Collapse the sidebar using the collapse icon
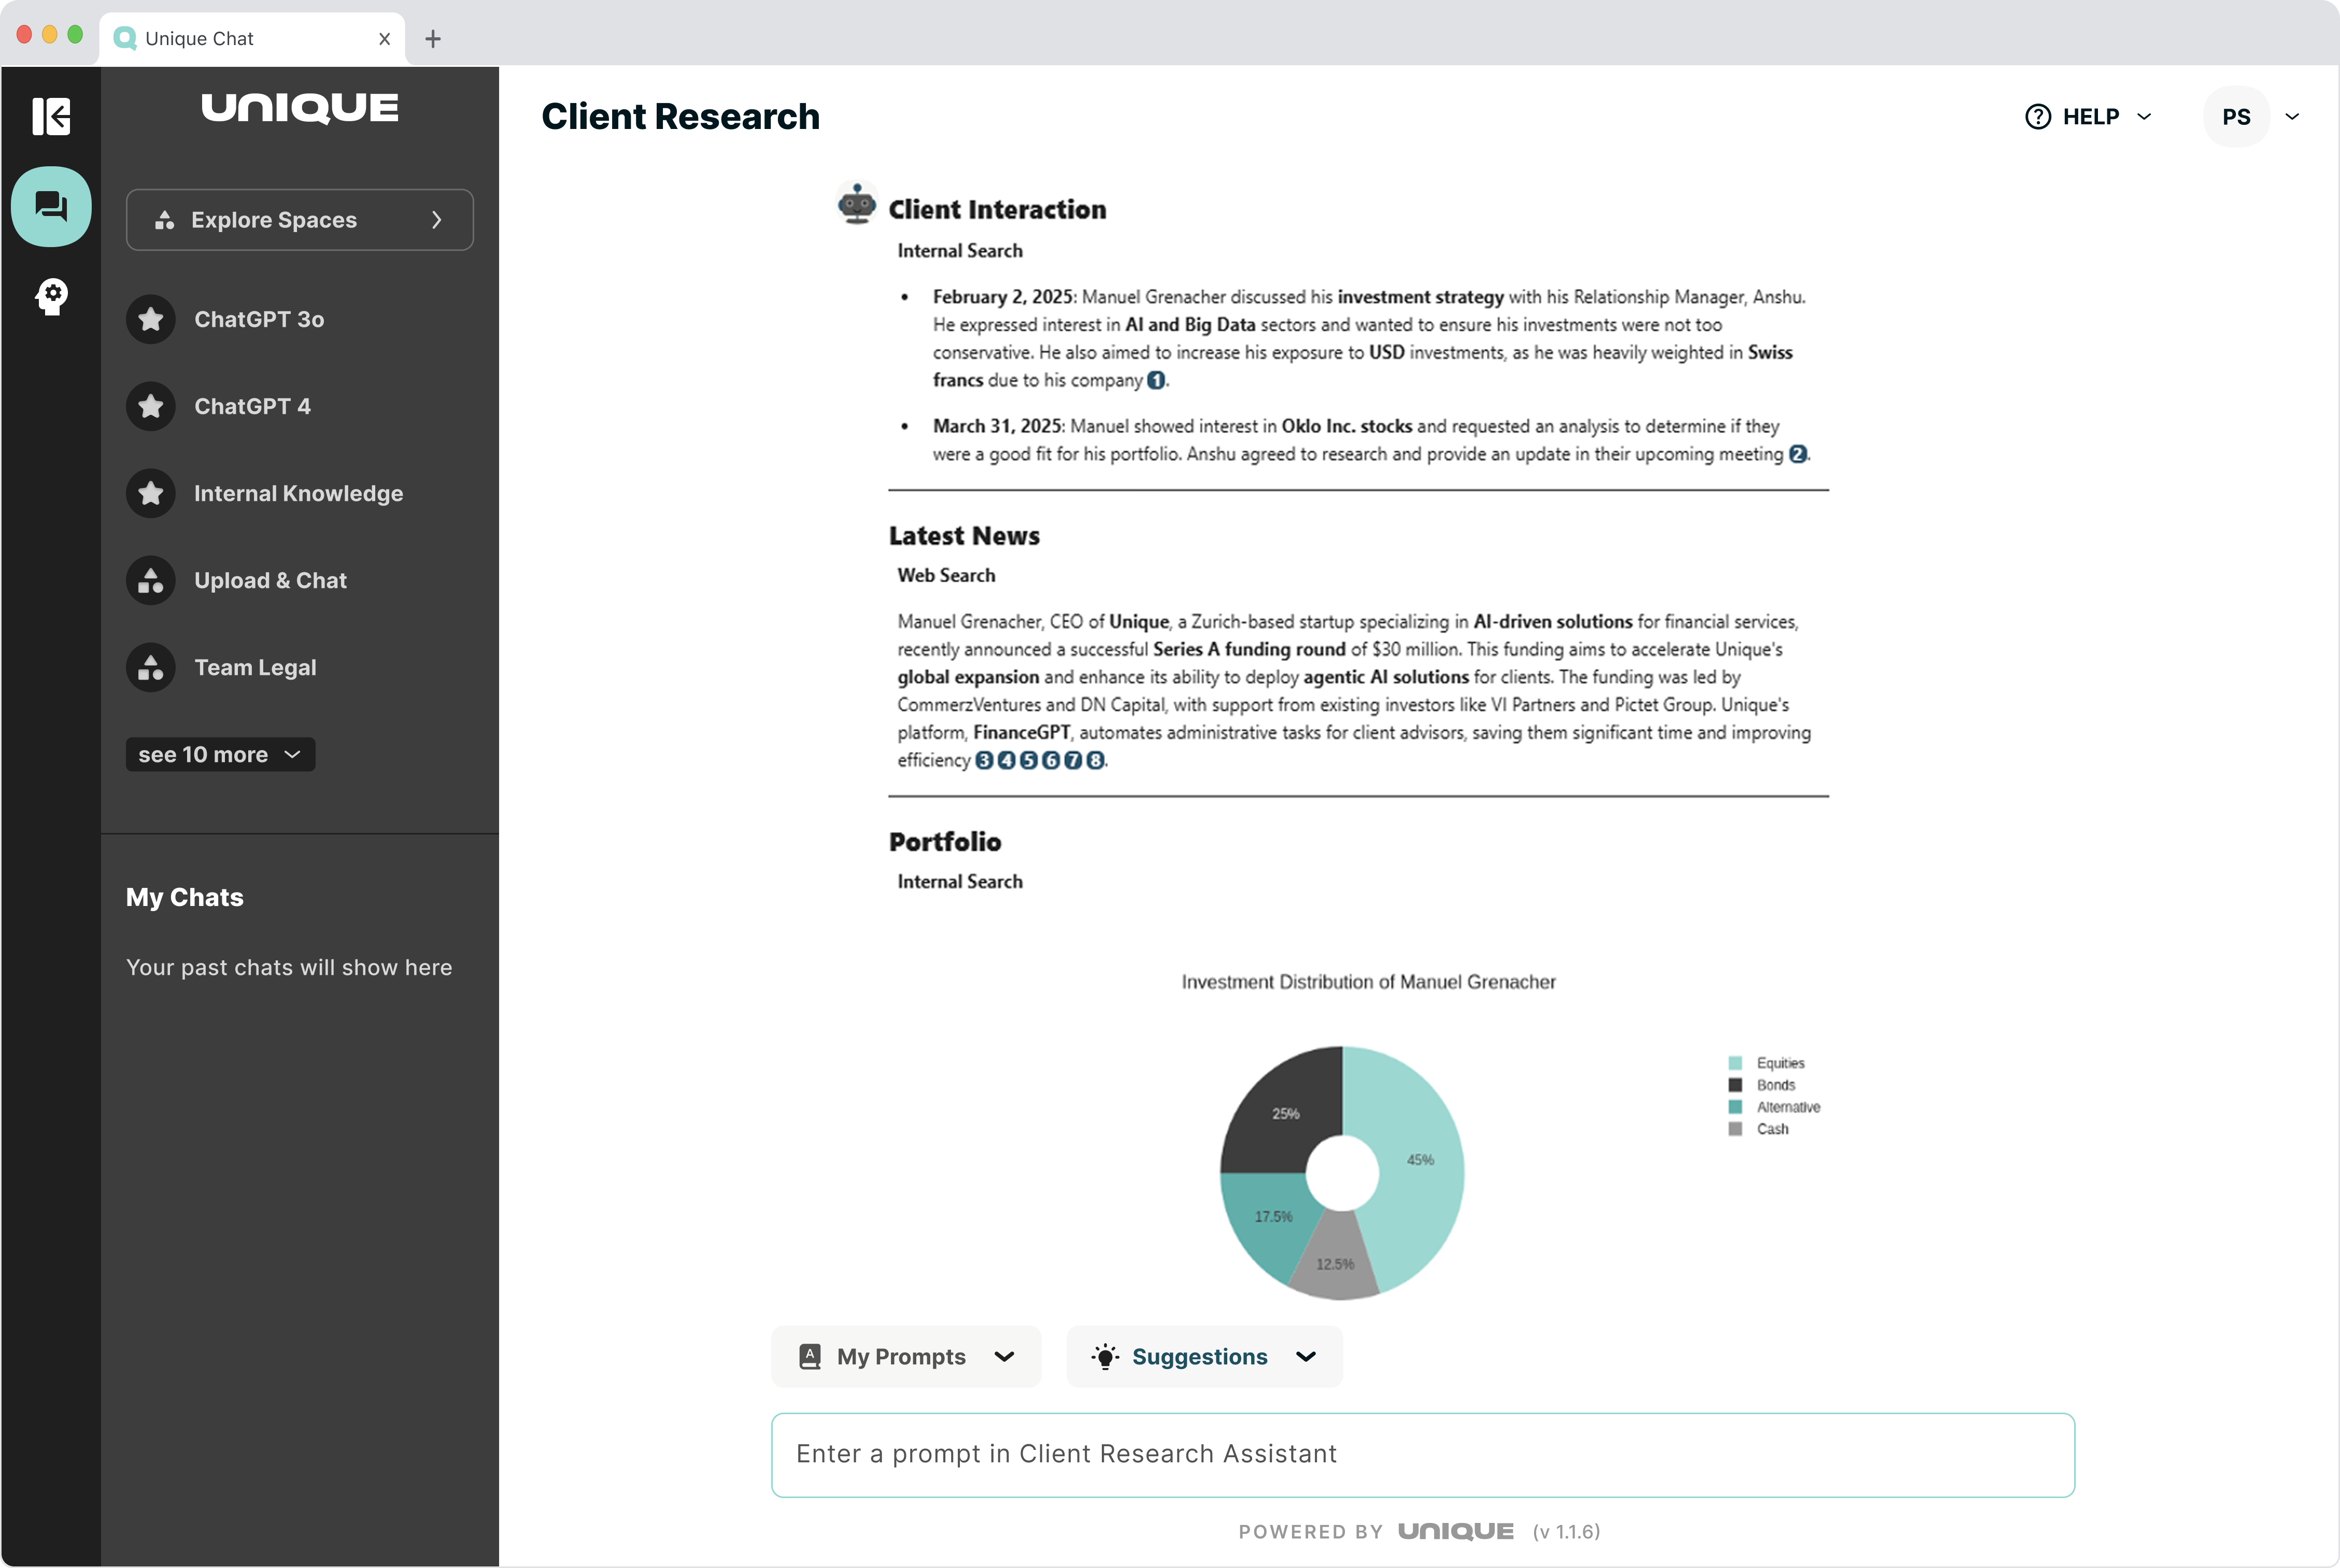Screen dimensions: 2340x1568 point(52,117)
